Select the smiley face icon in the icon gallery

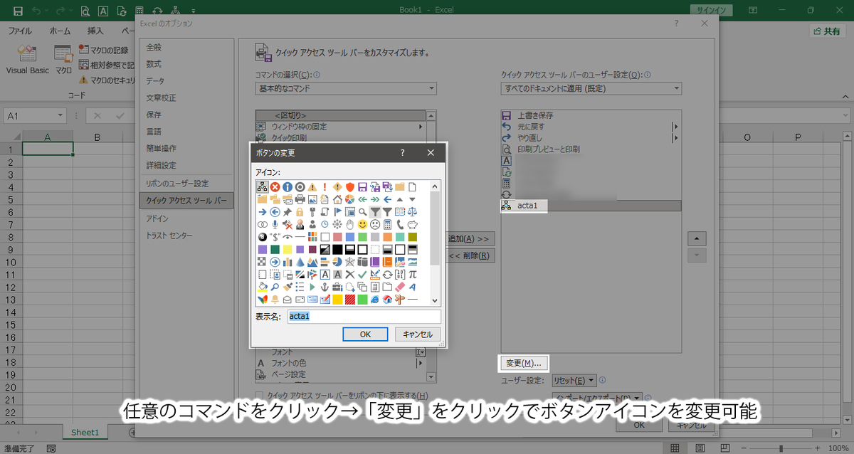(362, 224)
